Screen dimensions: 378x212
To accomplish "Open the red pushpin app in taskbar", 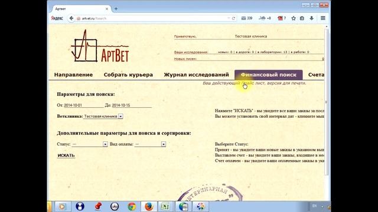I will tap(98, 207).
